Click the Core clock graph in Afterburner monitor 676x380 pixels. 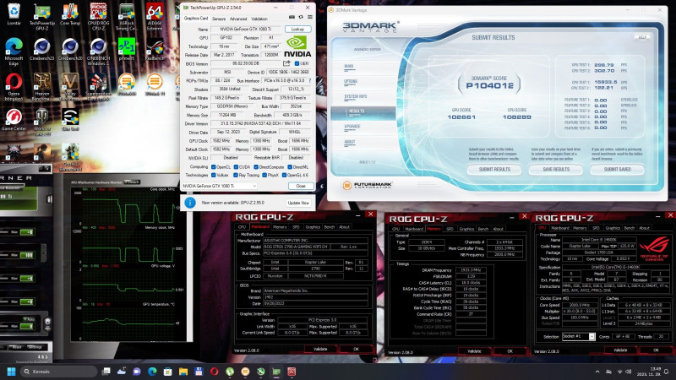(x=128, y=205)
